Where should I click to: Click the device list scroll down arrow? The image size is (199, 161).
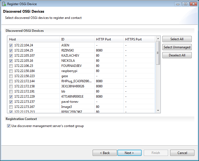[x=158, y=111]
